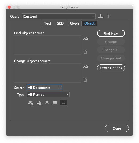Click the Done button

click(117, 128)
